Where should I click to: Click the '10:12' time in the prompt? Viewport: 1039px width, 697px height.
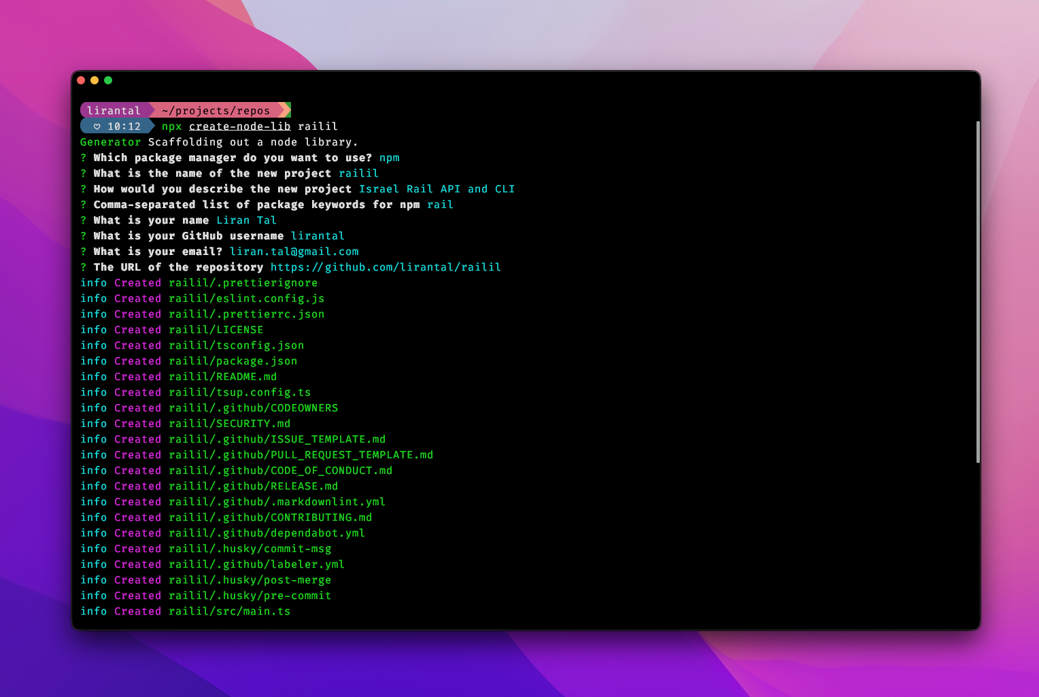124,126
